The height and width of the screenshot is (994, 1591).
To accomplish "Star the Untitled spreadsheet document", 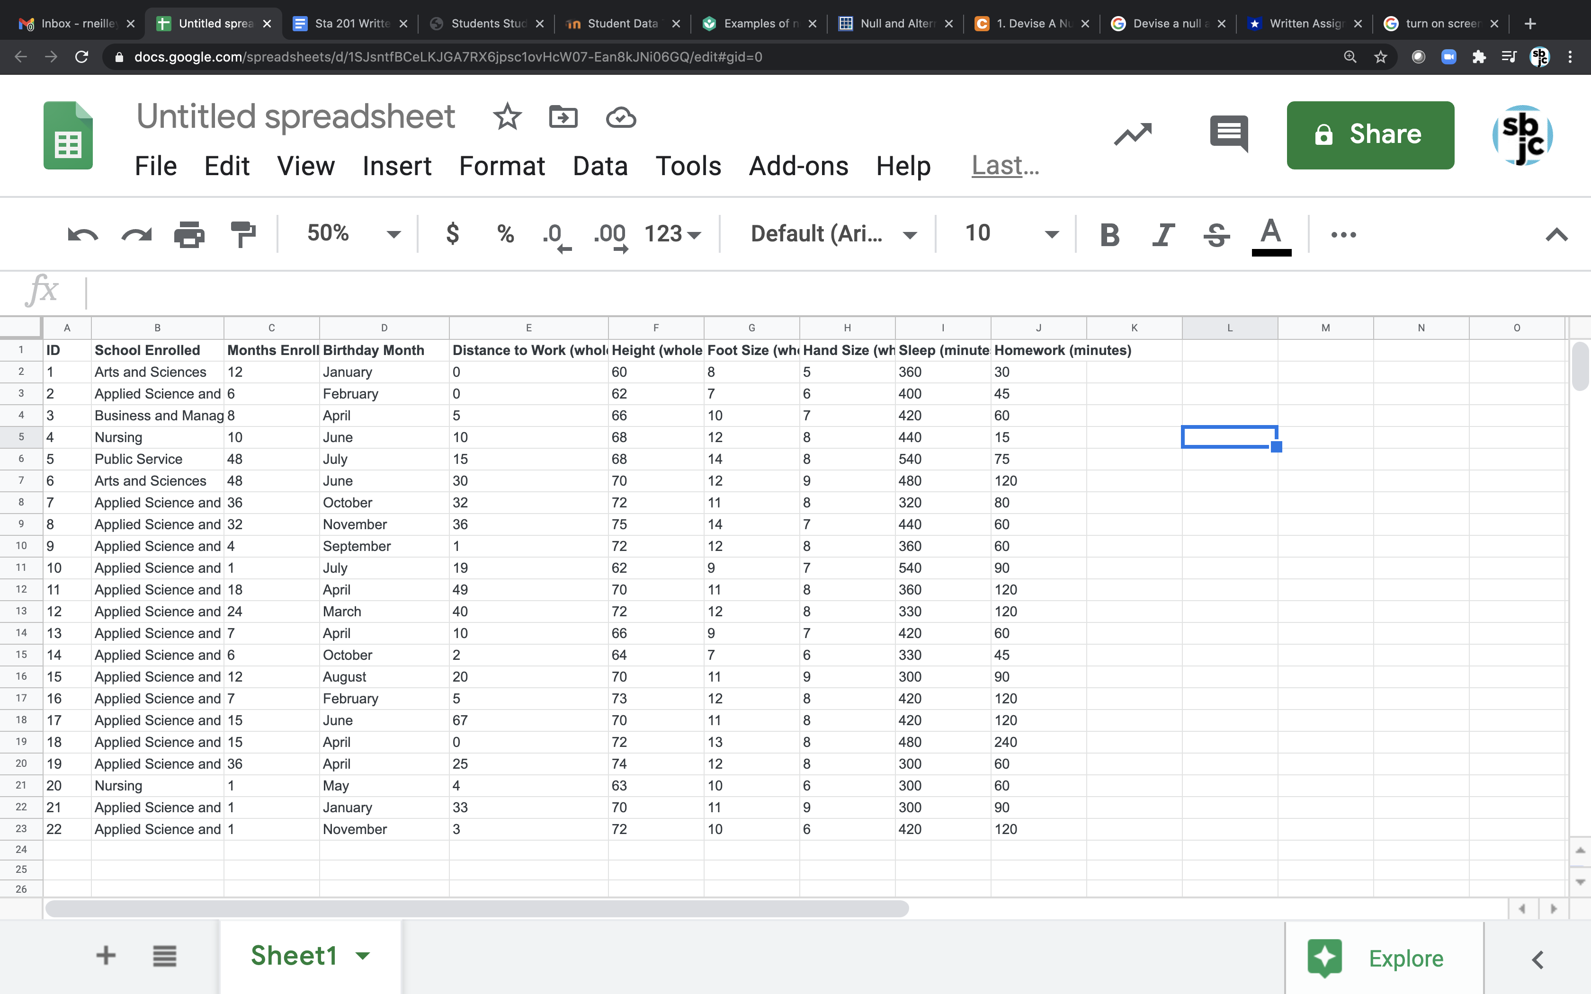I will 507,118.
